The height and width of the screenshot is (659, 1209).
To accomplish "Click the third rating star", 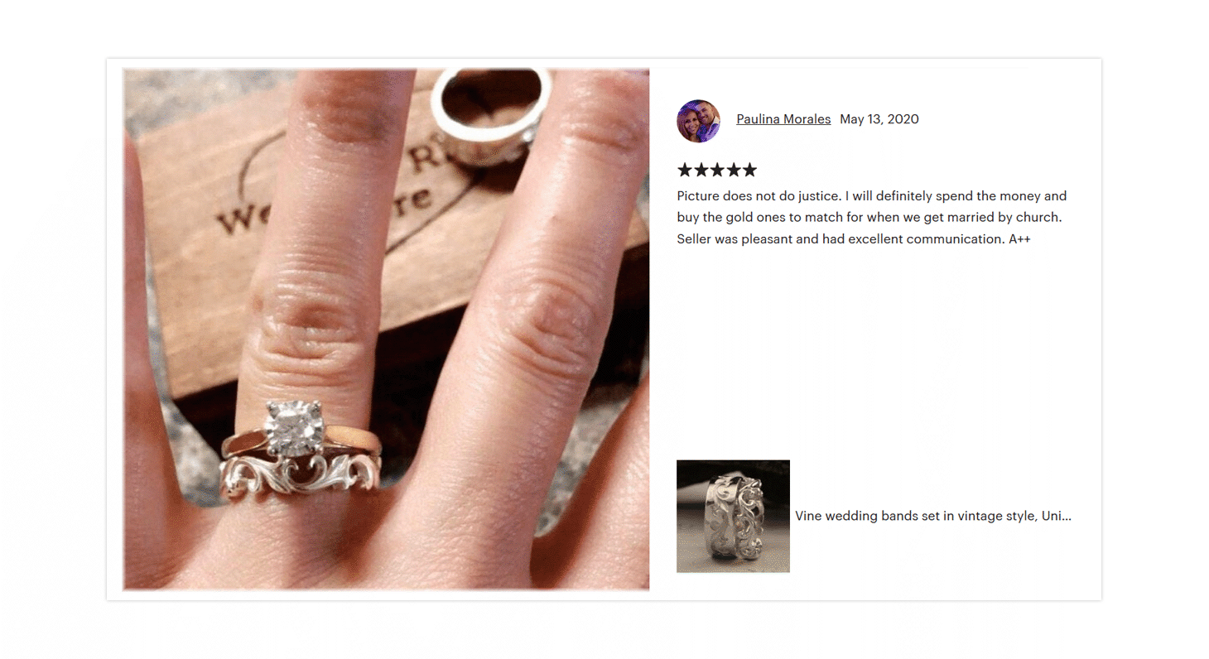I will [x=717, y=170].
